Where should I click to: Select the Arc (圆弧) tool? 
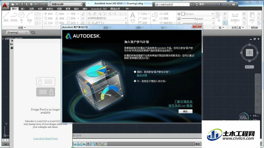pyautogui.click(x=30, y=17)
